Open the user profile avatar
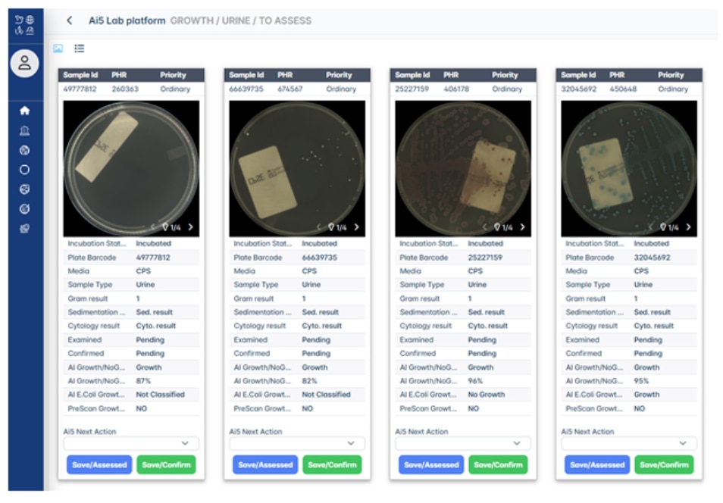This screenshot has width=723, height=503. pos(25,63)
